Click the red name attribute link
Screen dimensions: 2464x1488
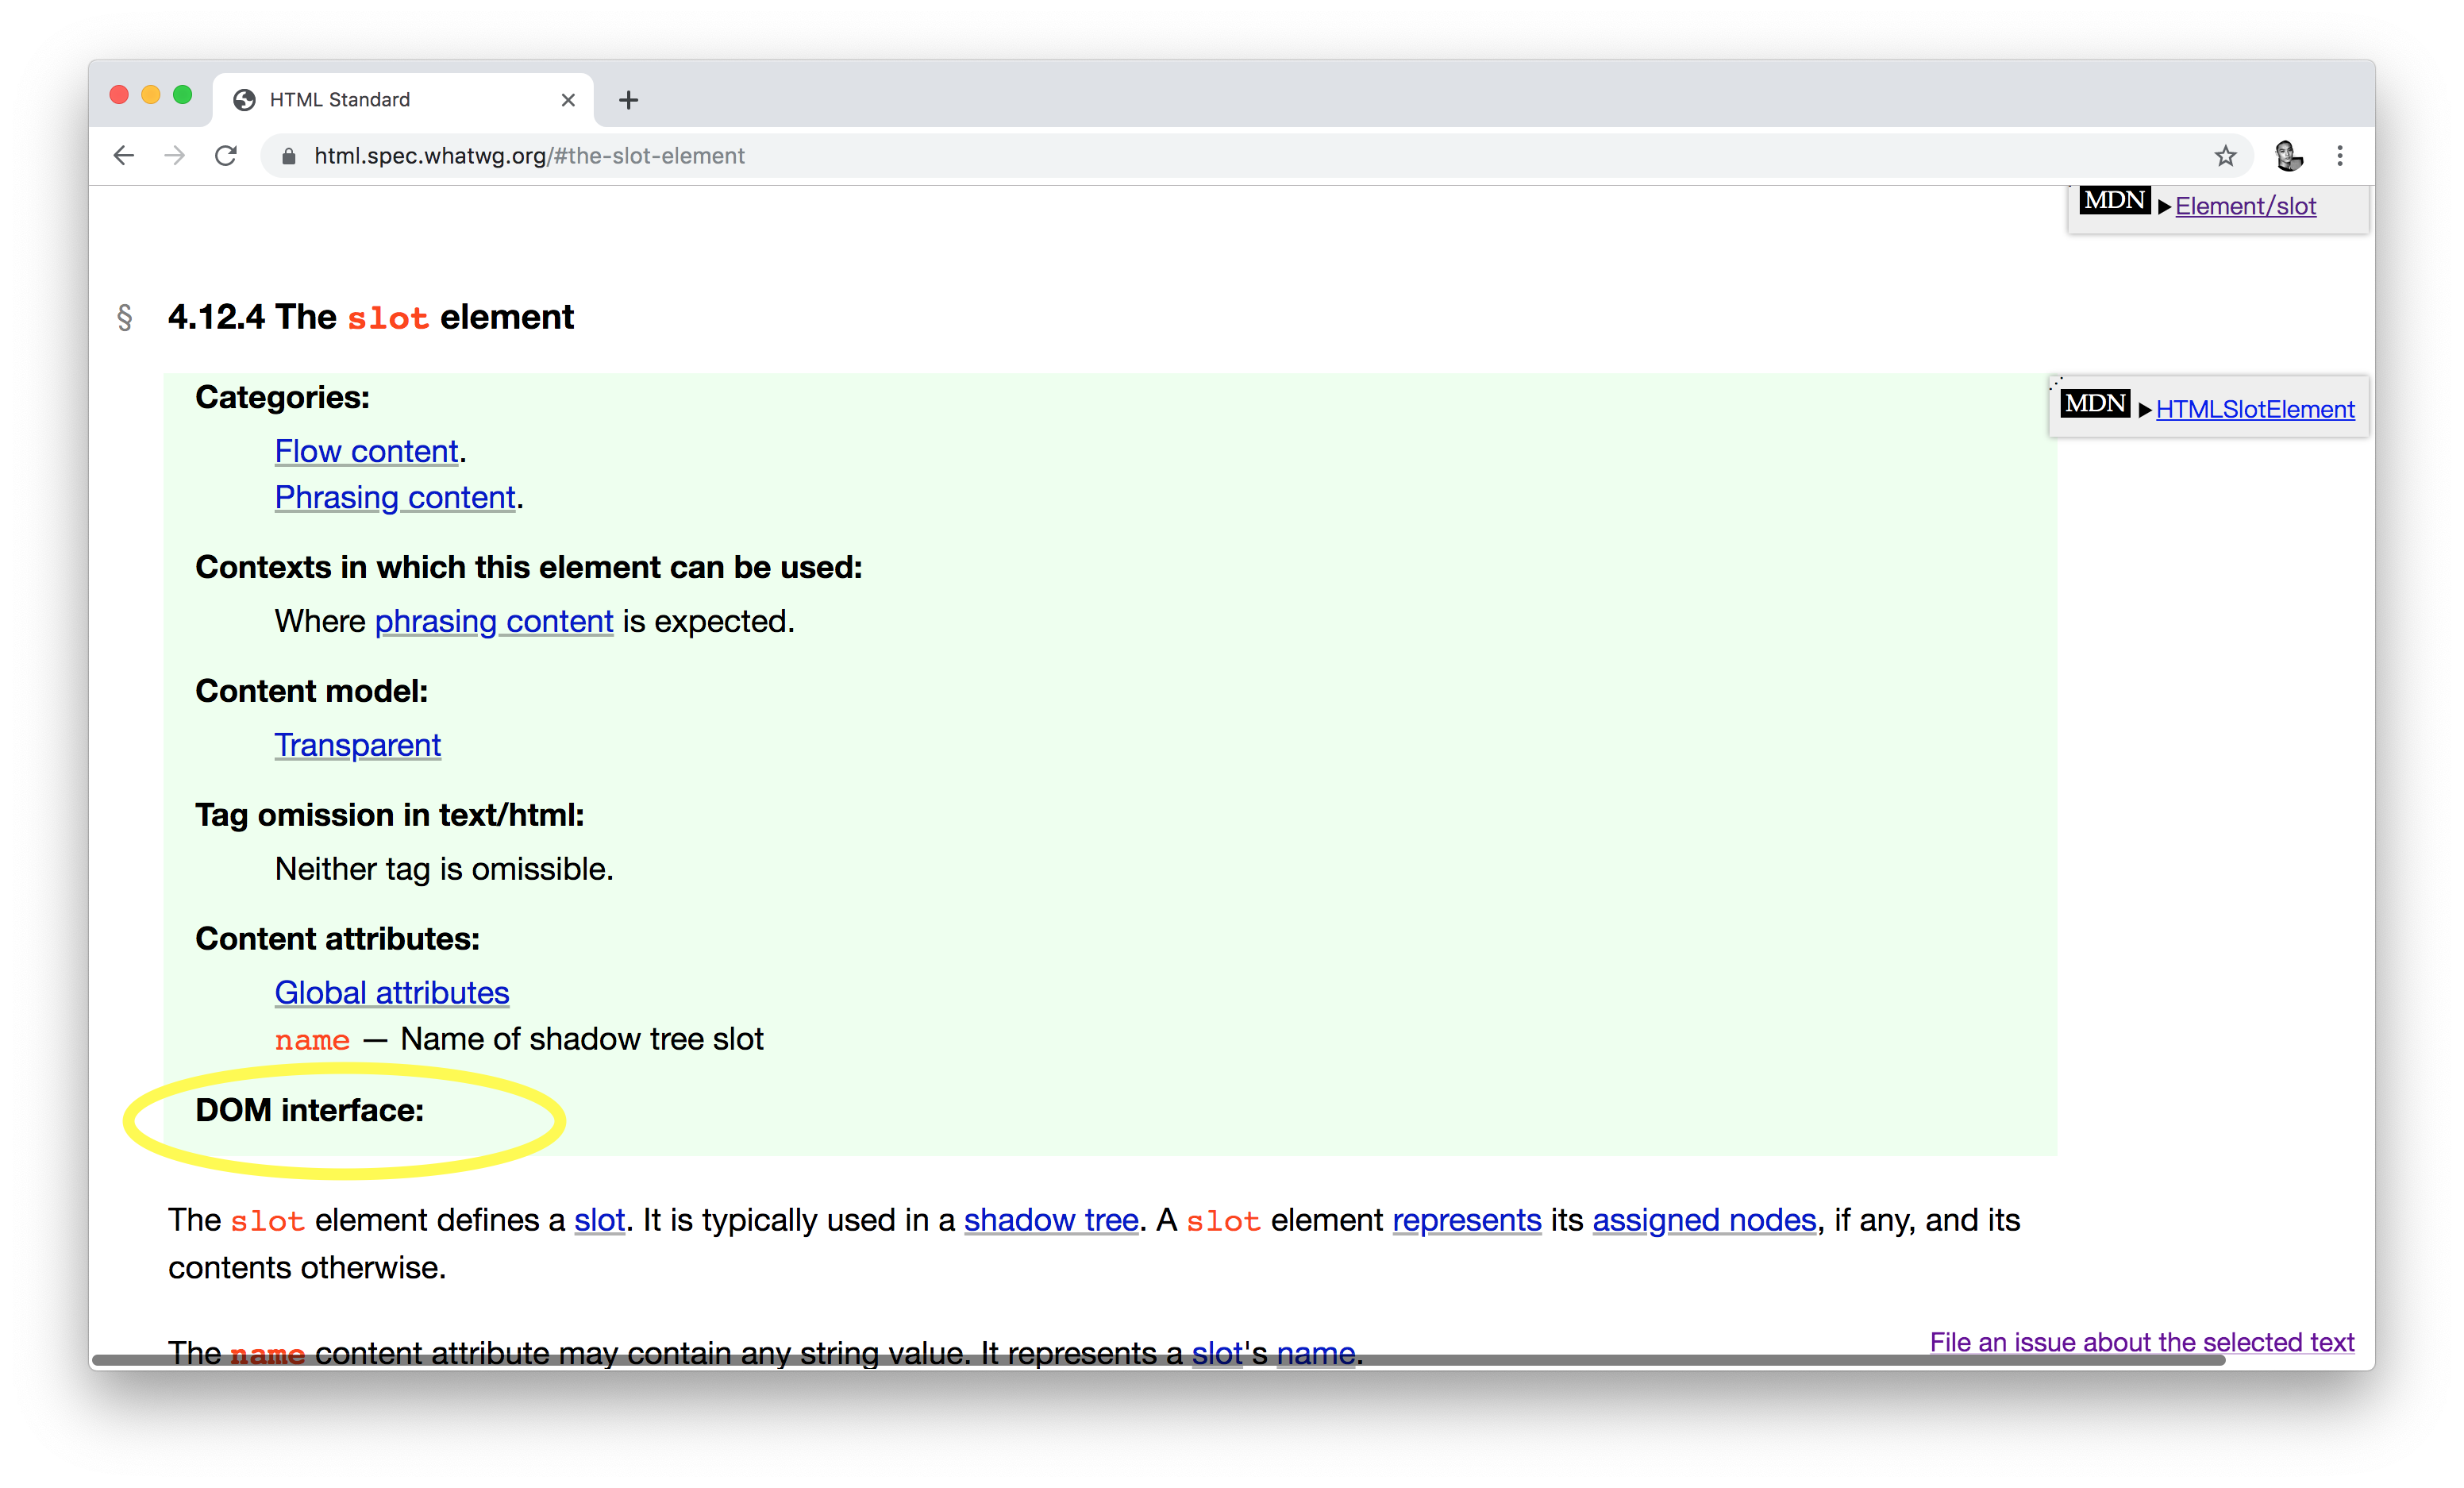[x=312, y=1041]
